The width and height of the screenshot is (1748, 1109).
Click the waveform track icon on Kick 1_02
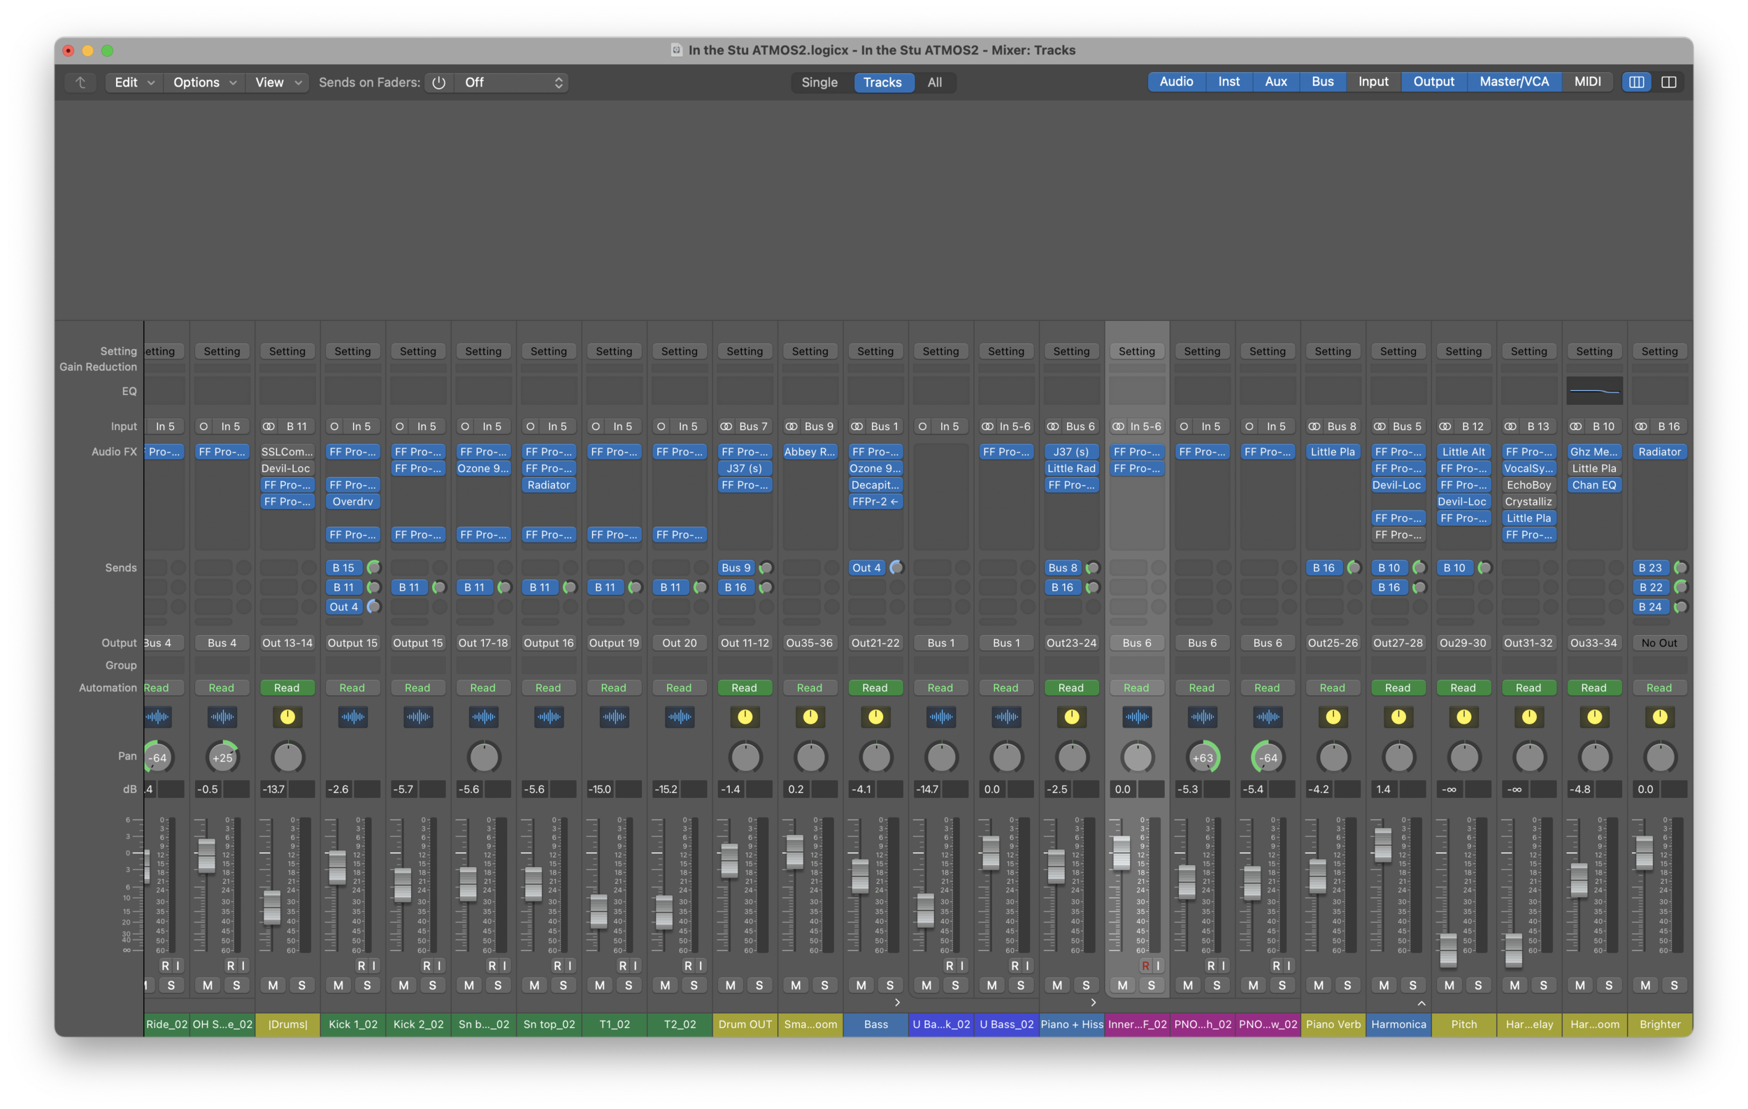(353, 717)
